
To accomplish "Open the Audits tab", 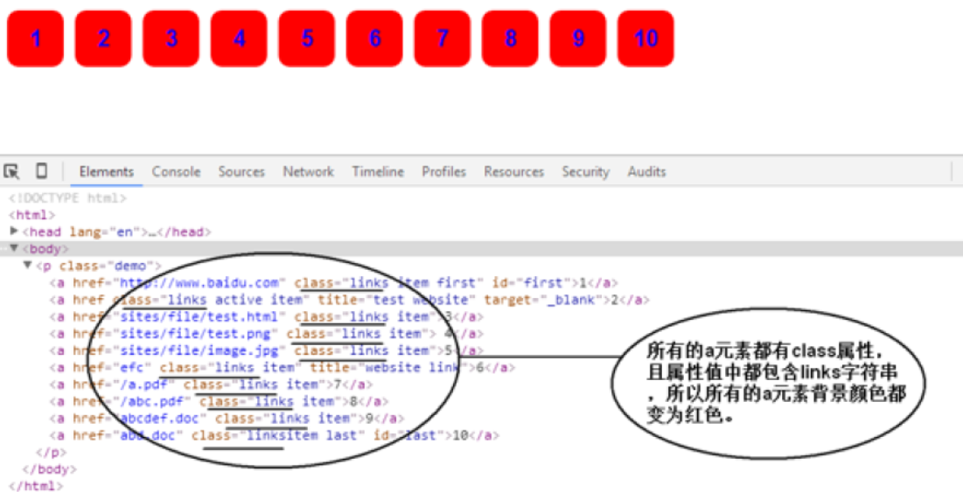I will [646, 172].
